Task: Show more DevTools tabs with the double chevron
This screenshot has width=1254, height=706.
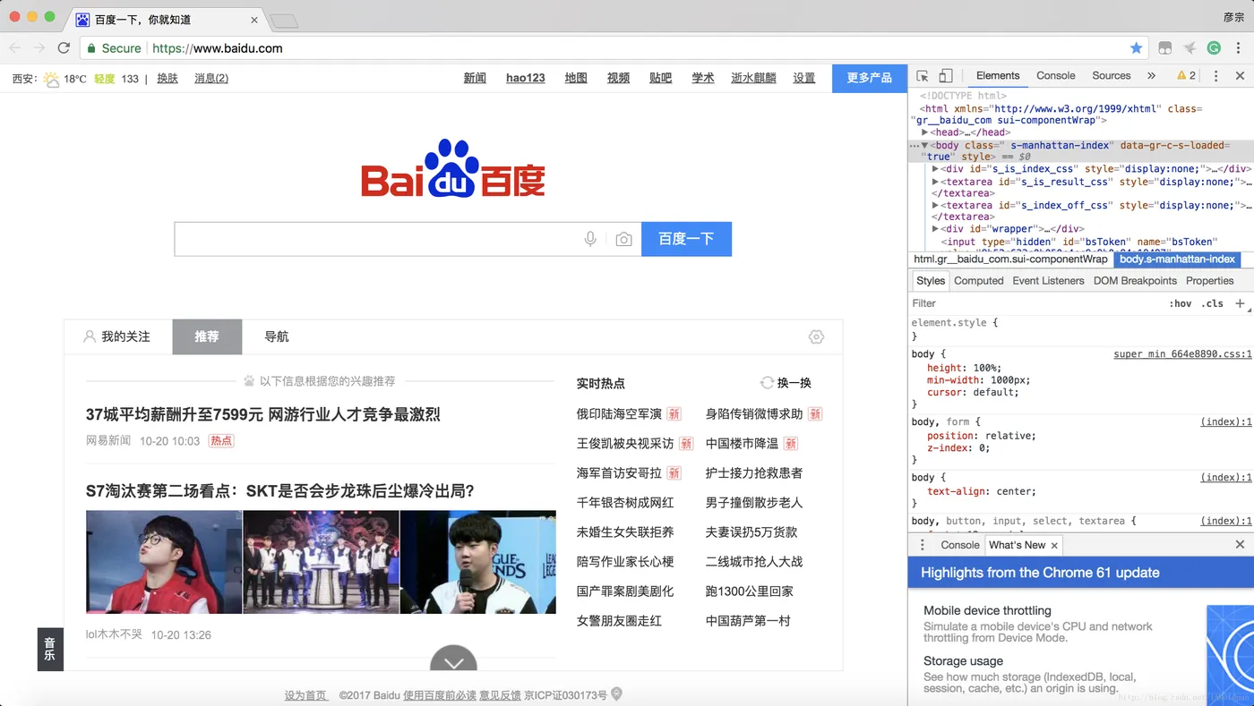Action: [x=1151, y=76]
